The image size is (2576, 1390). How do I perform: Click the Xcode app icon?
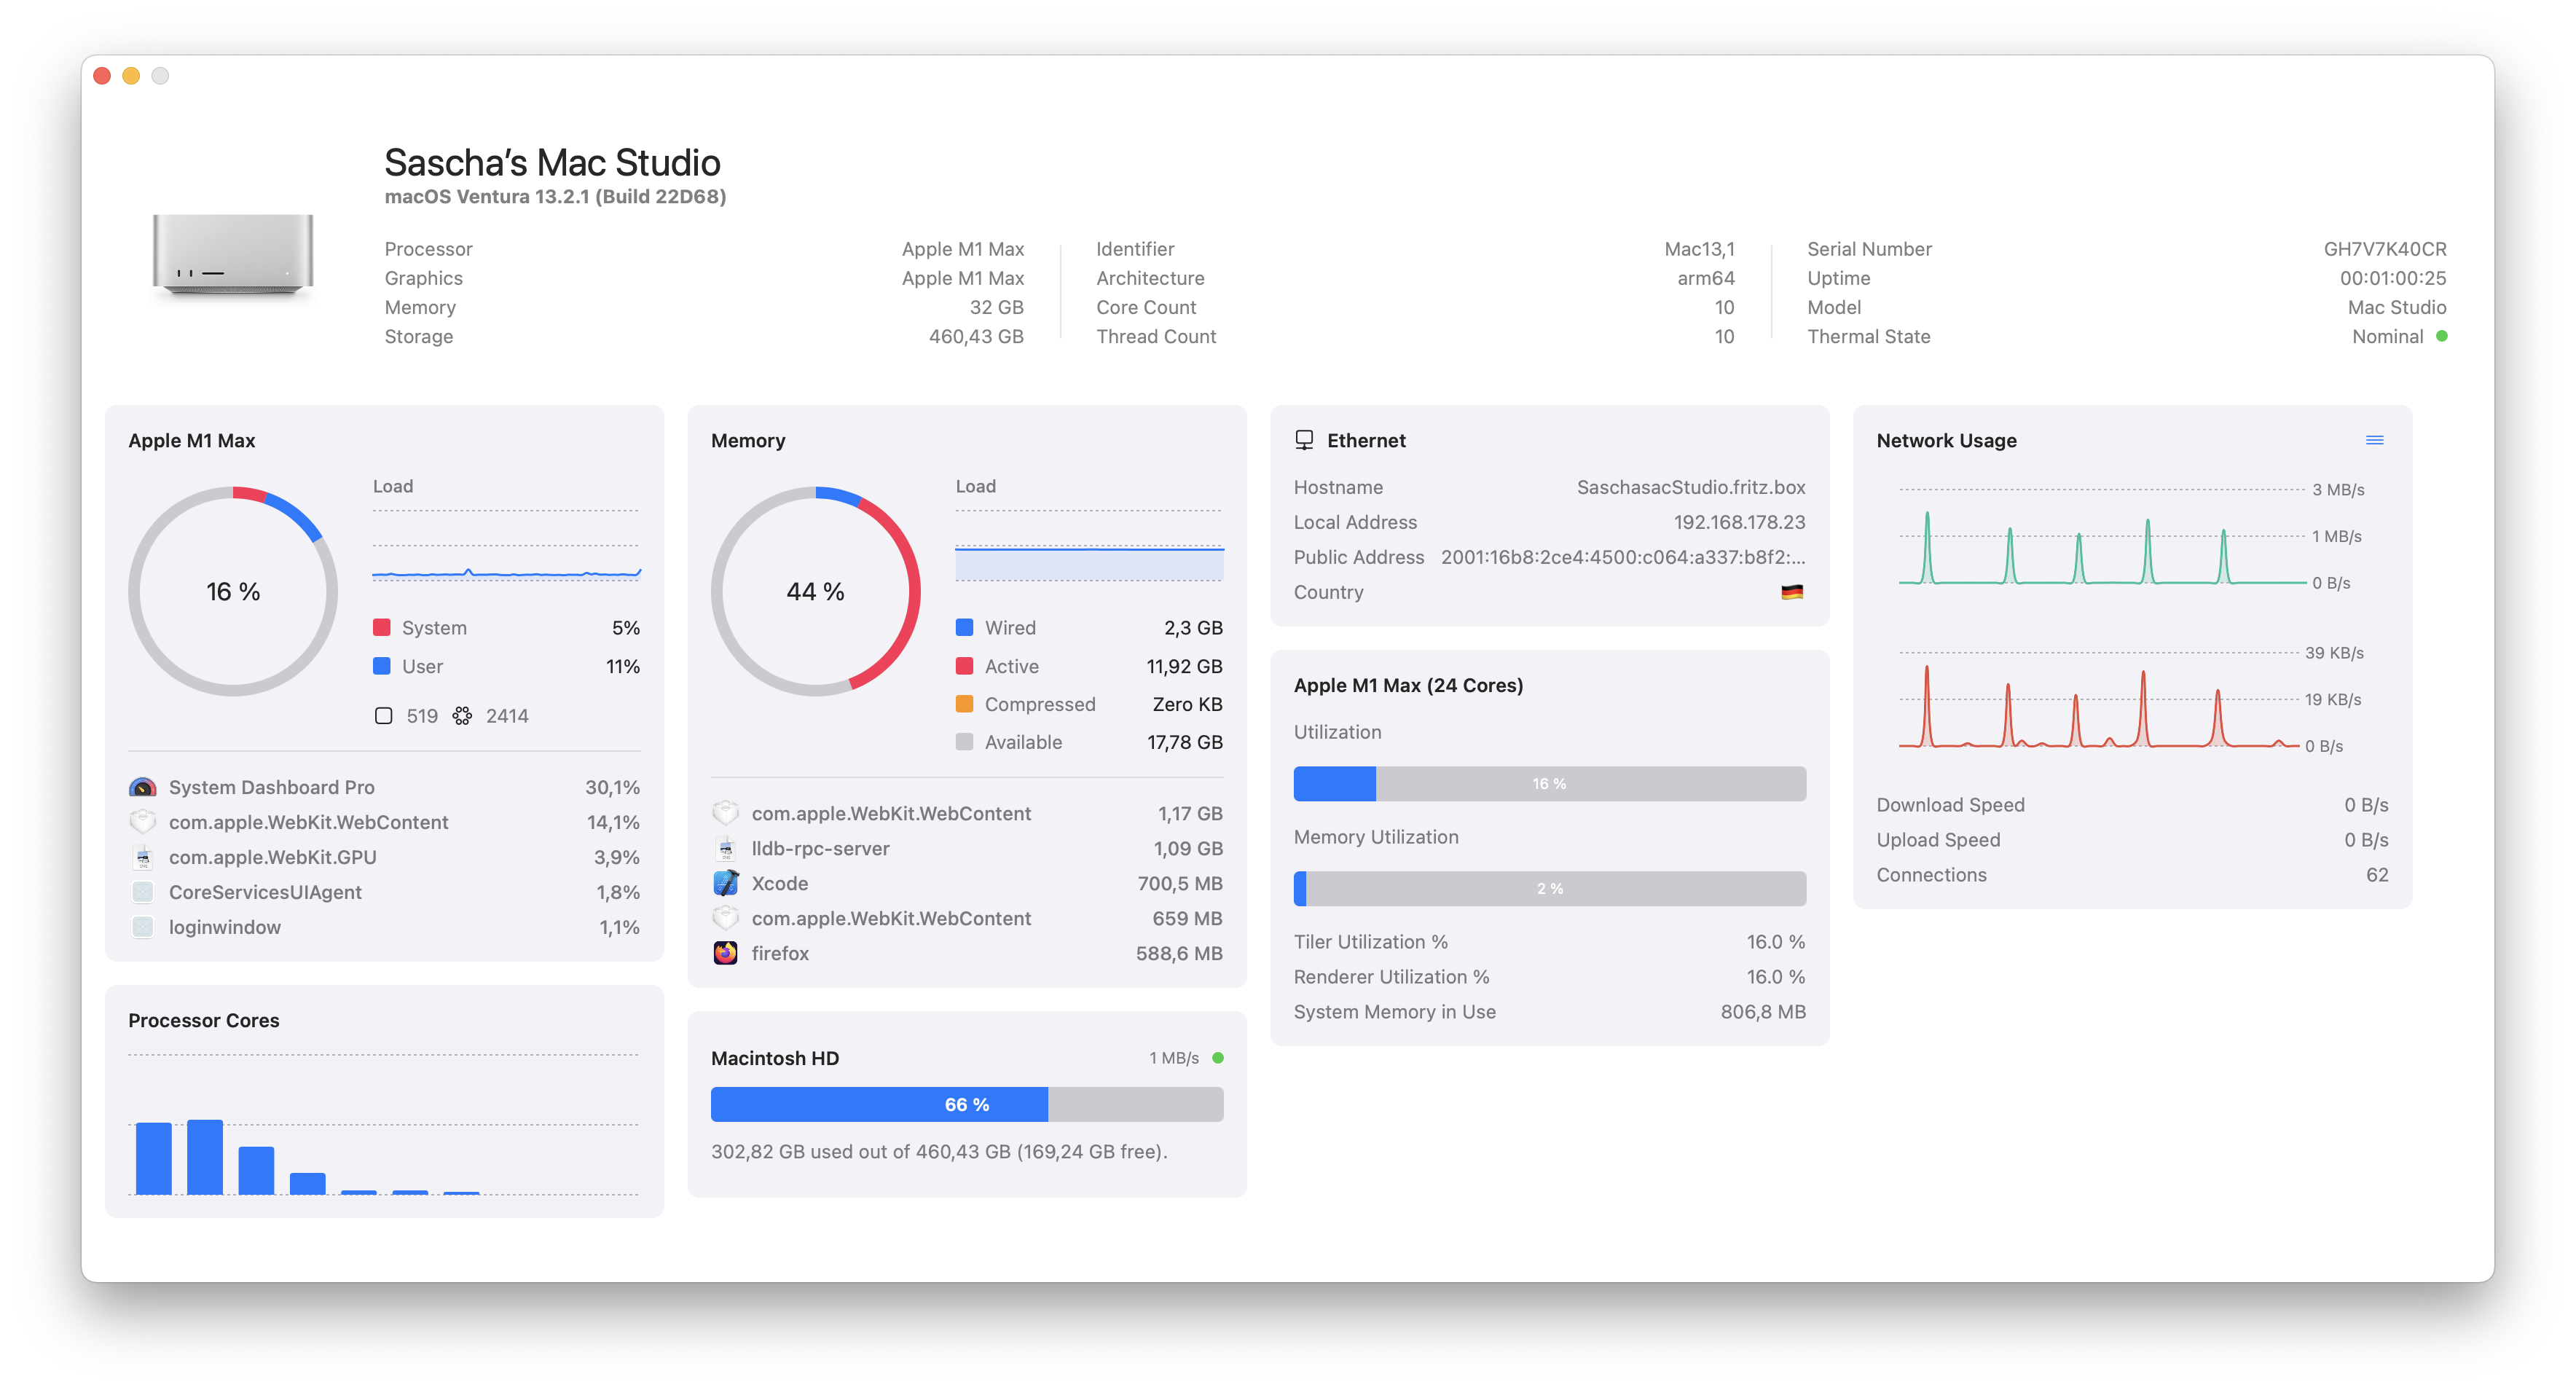726,883
